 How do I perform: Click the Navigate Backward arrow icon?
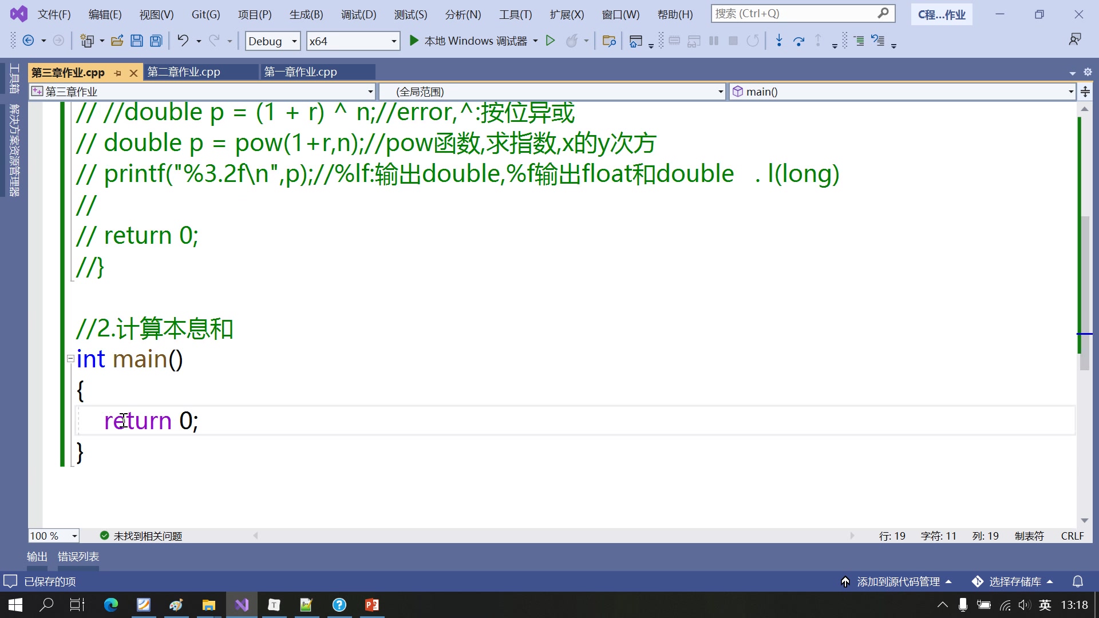point(28,41)
